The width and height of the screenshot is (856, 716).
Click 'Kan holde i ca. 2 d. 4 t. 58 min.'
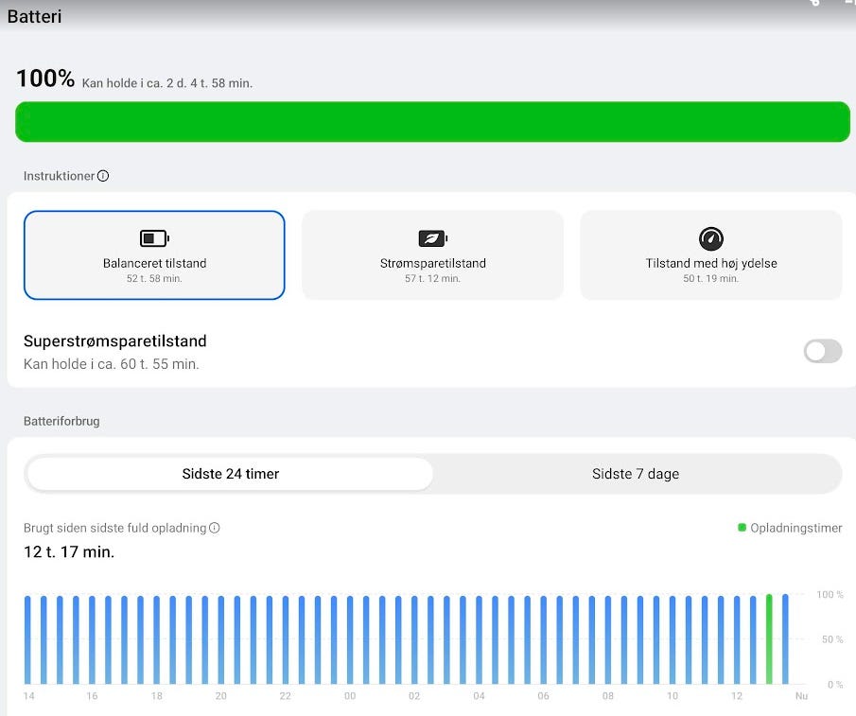(x=167, y=83)
